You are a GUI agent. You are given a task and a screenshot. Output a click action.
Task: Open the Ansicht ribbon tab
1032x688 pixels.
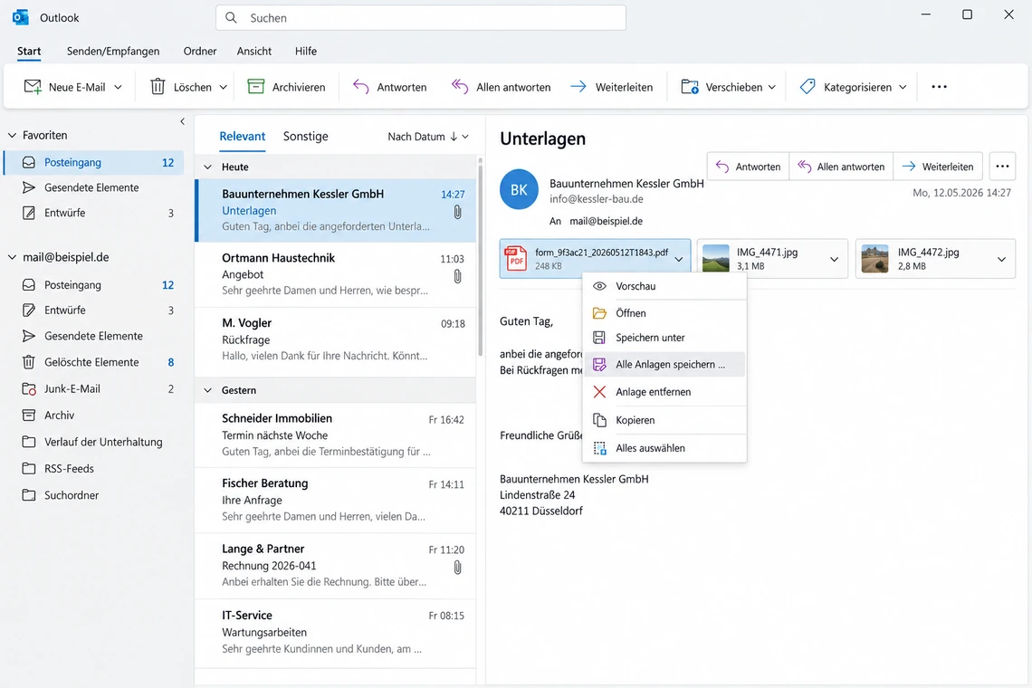[254, 51]
